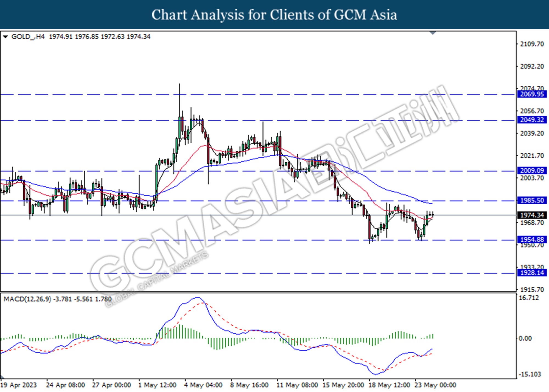Click the MACD 0.00 scale value
549x392 pixels.
point(525,338)
